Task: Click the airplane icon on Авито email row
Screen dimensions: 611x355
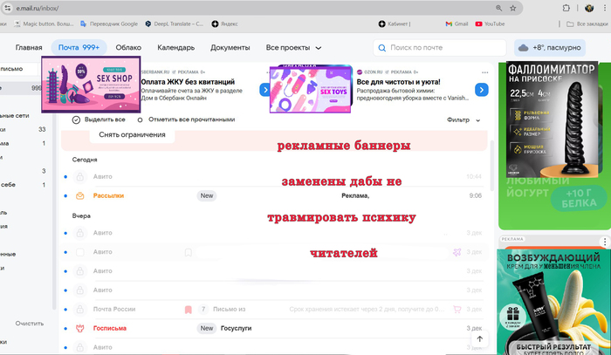Action: (456, 252)
